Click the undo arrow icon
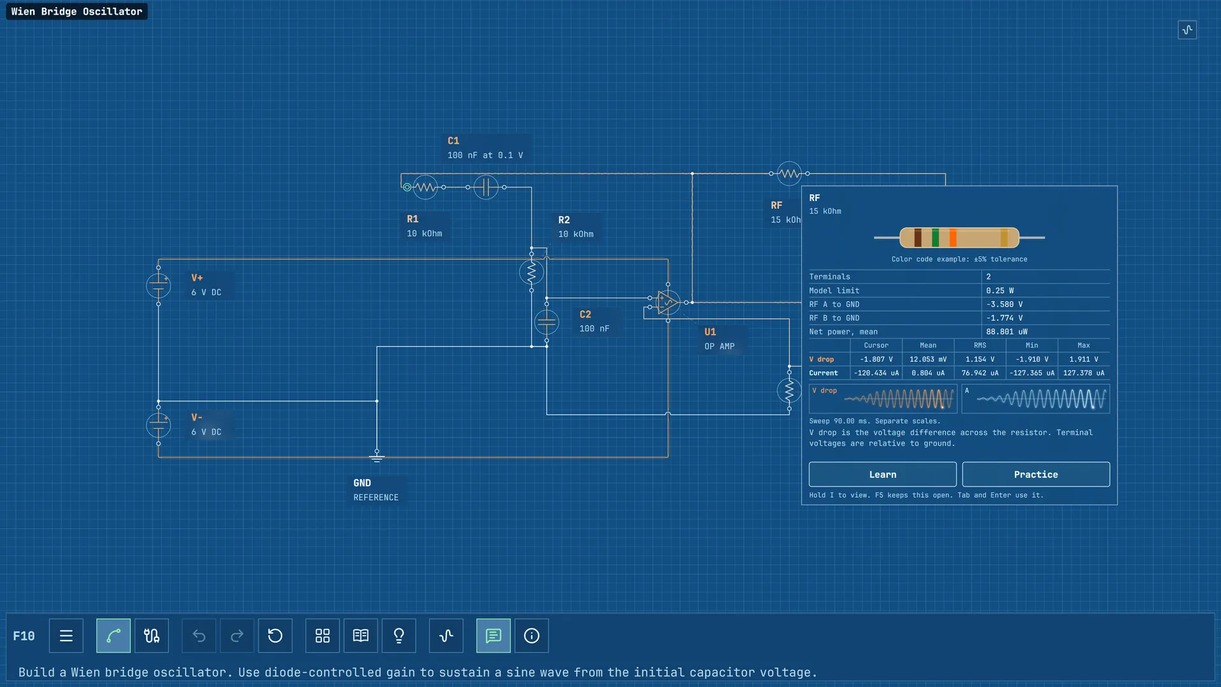The height and width of the screenshot is (687, 1221). [x=199, y=635]
